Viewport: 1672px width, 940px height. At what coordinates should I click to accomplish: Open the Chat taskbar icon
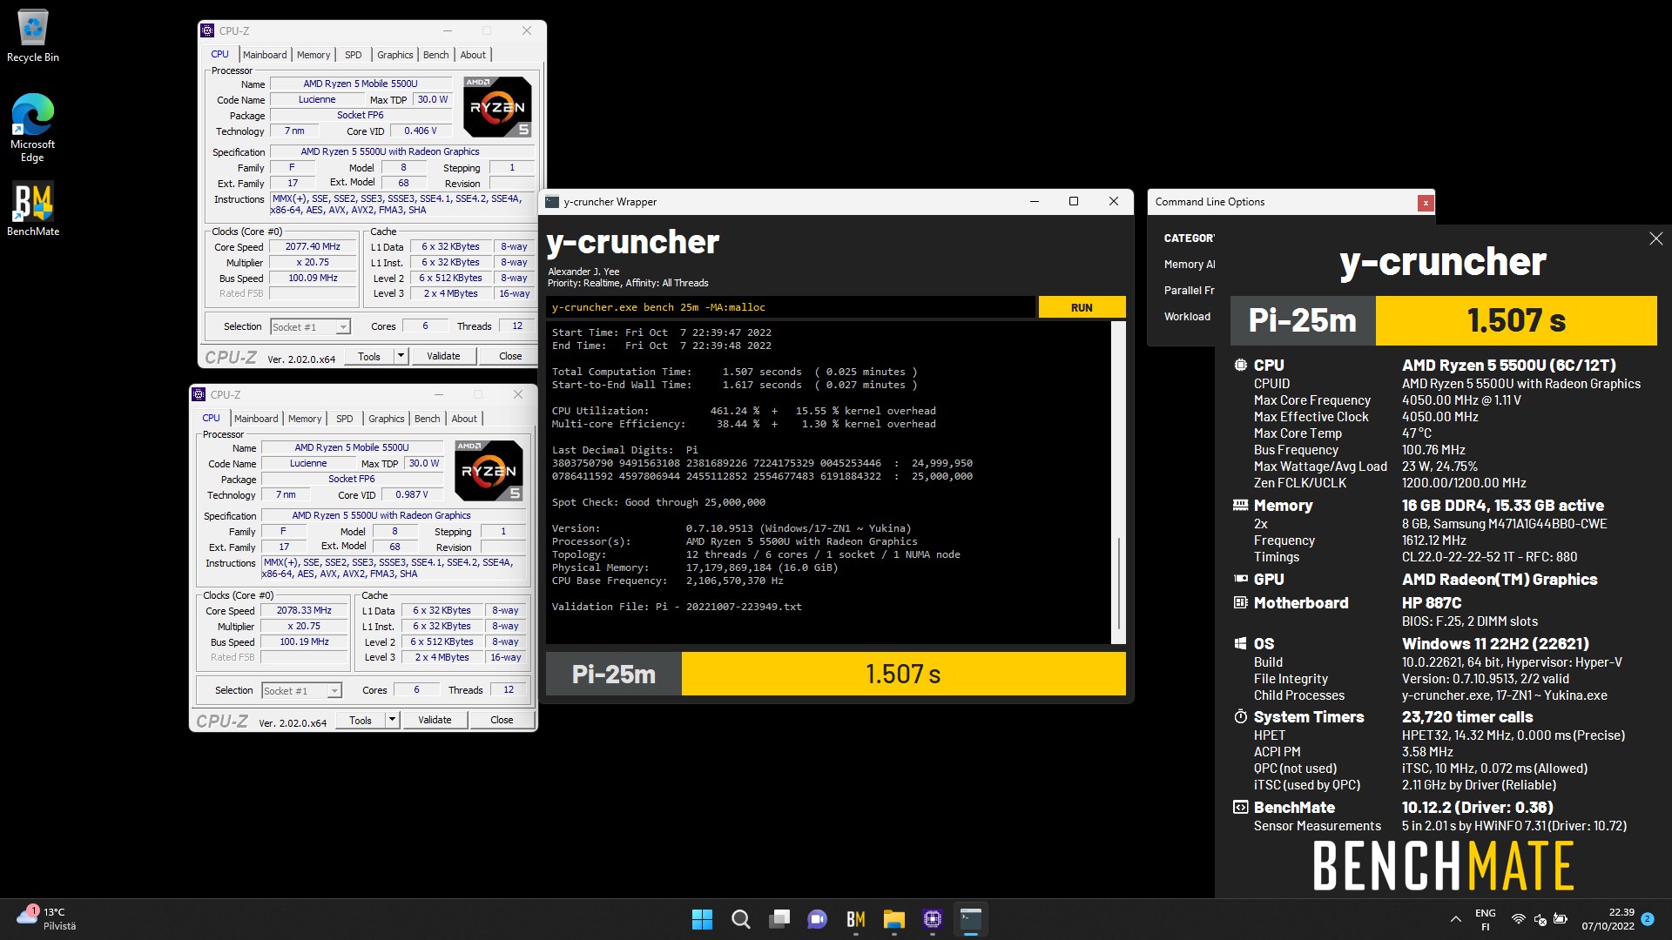point(817,919)
